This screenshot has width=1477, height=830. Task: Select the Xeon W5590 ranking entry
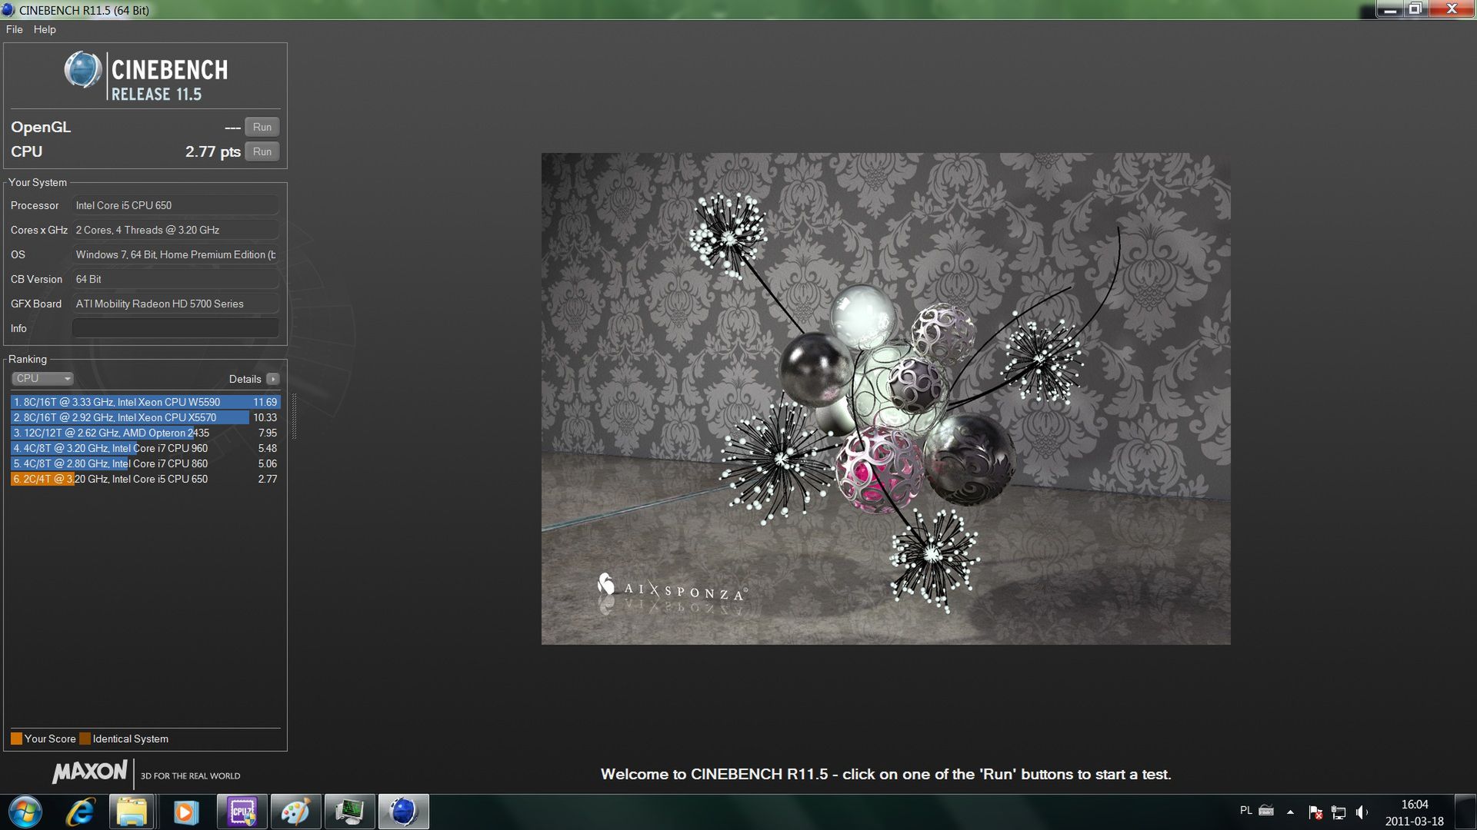coord(145,402)
